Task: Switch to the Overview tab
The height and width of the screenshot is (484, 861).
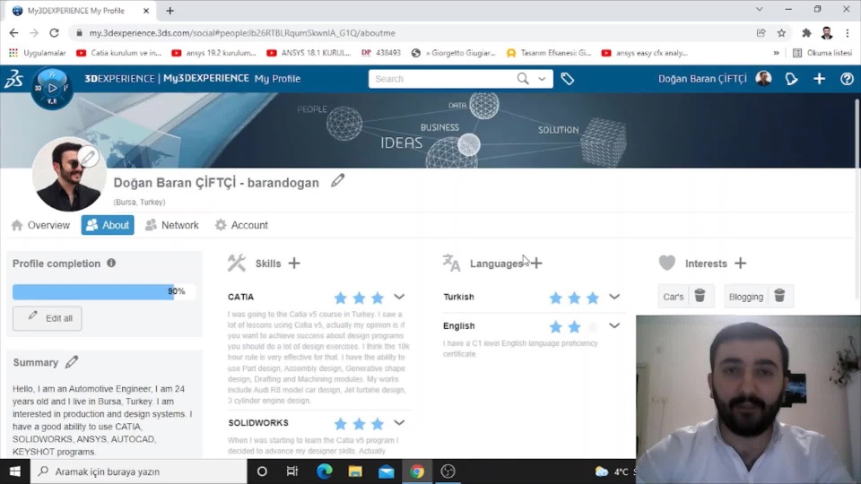Action: 40,225
